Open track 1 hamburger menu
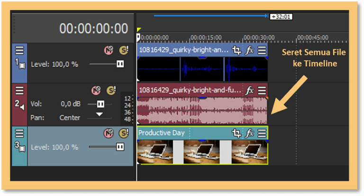364x196 pixels. tap(19, 50)
